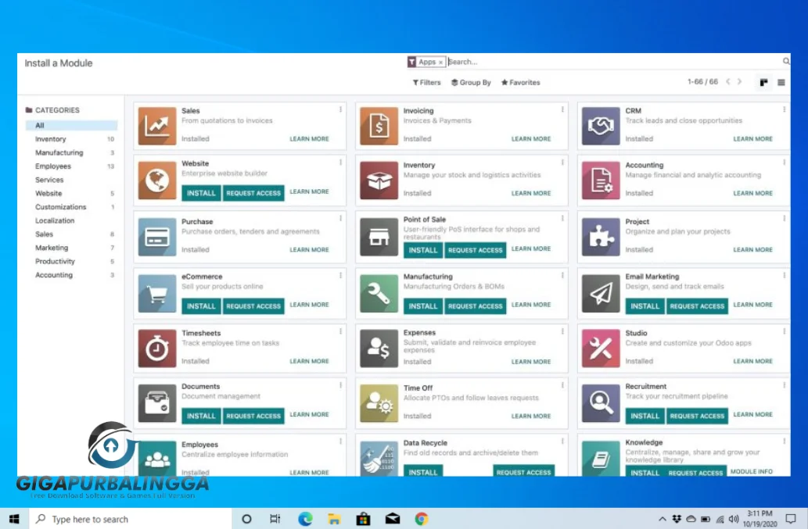Click the CRM handshake icon
This screenshot has height=529, width=808.
pos(601,126)
